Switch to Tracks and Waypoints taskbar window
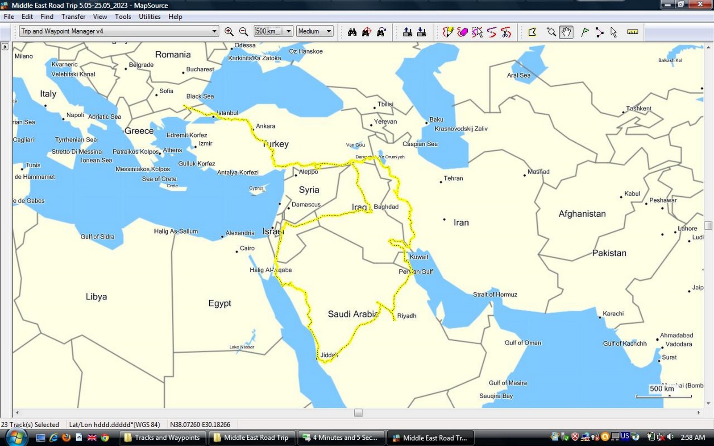The image size is (714, 446). click(162, 438)
